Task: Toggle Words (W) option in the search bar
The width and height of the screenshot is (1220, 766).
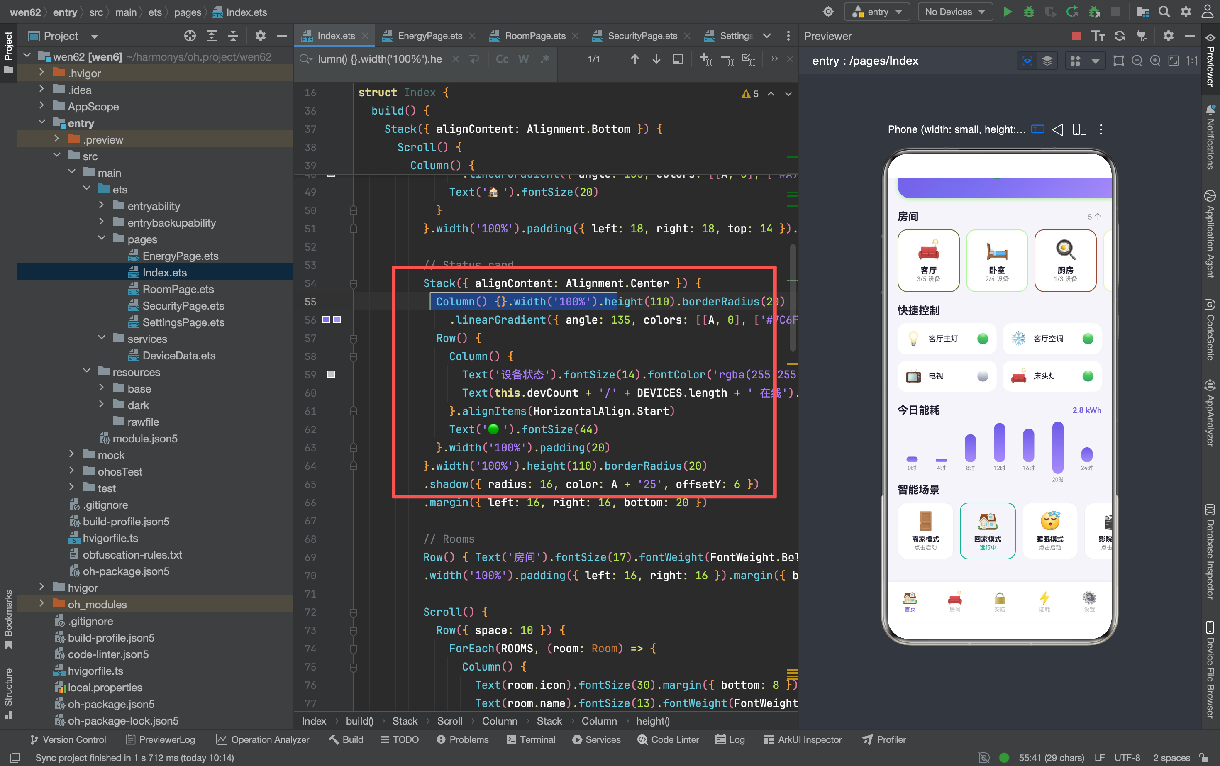Action: coord(523,59)
